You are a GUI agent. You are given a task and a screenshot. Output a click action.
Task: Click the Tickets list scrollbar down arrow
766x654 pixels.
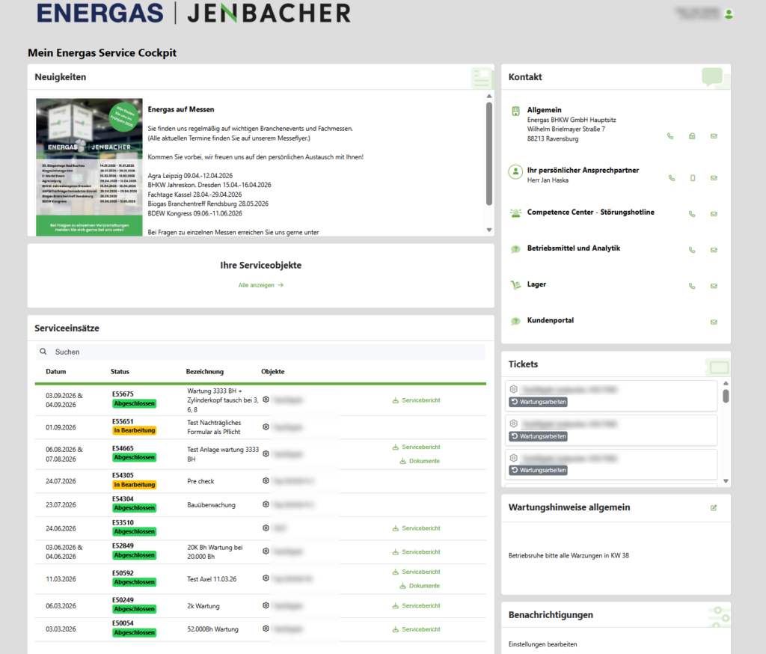(x=726, y=481)
